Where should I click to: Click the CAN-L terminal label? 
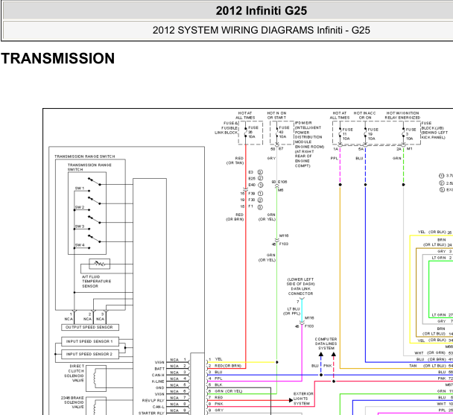158,407
